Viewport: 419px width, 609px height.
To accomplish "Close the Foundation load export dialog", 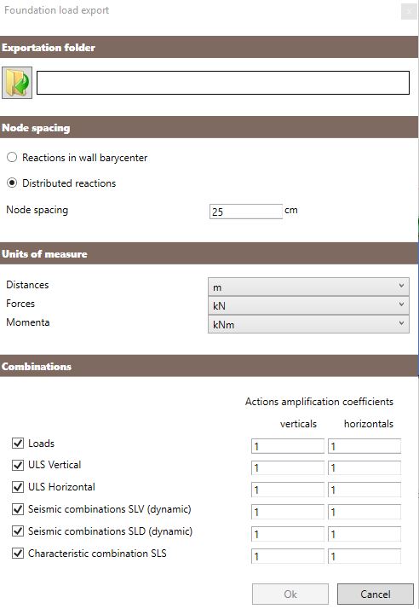I will [409, 12].
